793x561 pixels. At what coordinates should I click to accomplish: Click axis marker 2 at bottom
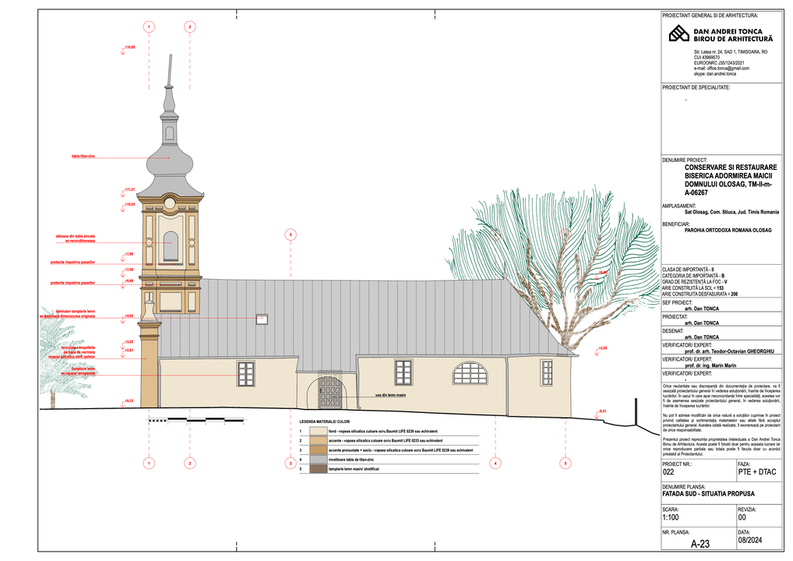click(x=189, y=463)
